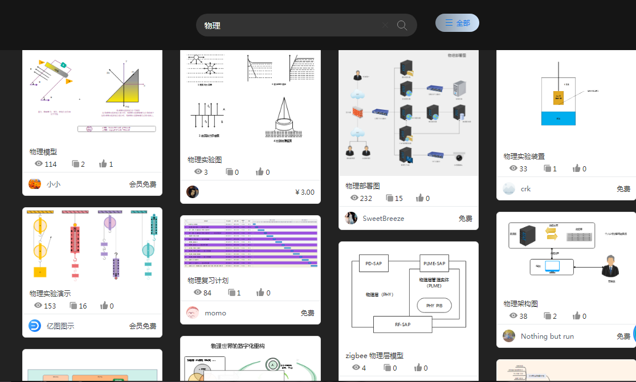Visit author SweetBreeze's profile
Screen dimensions: 636x382
tap(383, 219)
